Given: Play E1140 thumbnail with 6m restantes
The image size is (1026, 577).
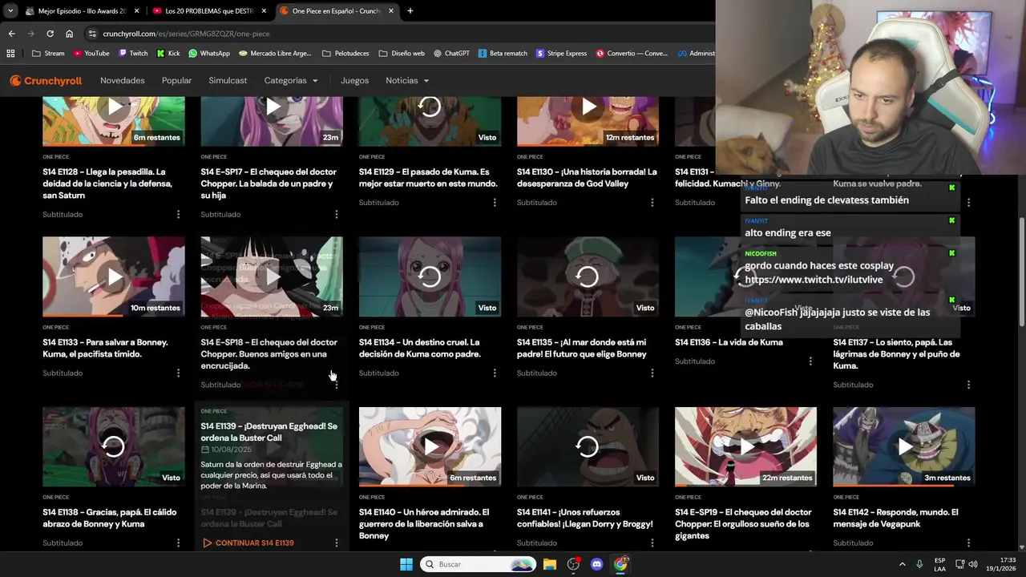Looking at the screenshot, I should (x=430, y=446).
